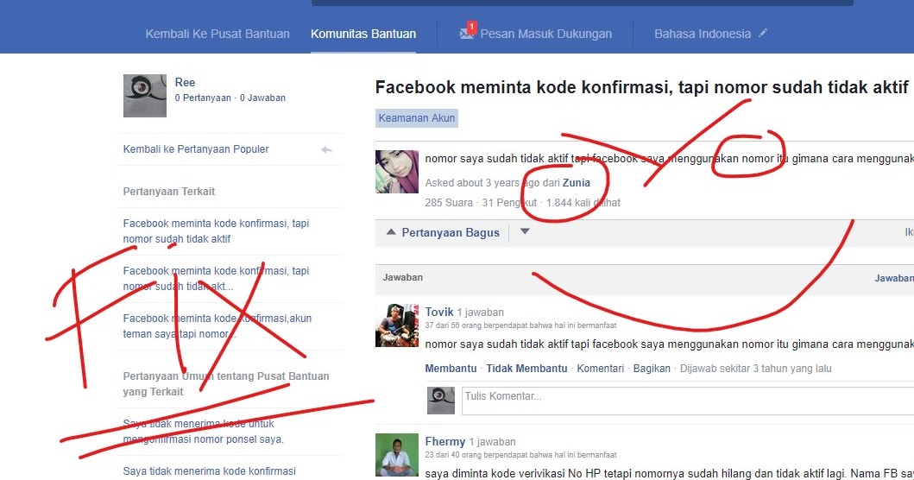The height and width of the screenshot is (480, 914).
Task: Select the Komunitas Bantuan tab
Action: coord(363,34)
